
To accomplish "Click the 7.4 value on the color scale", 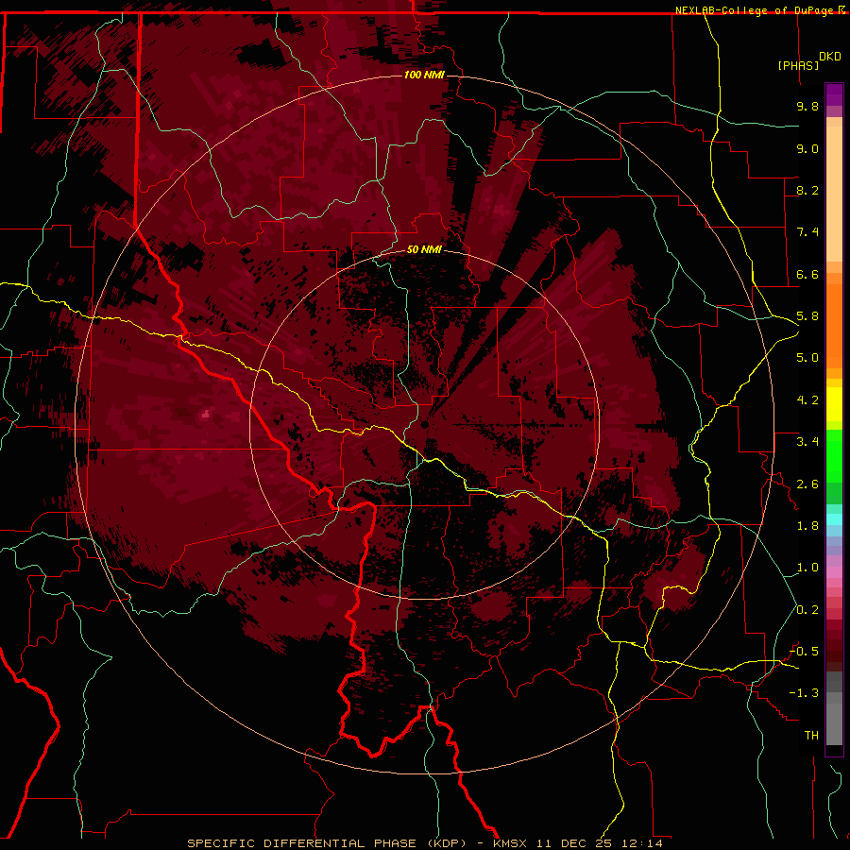I will 807,232.
